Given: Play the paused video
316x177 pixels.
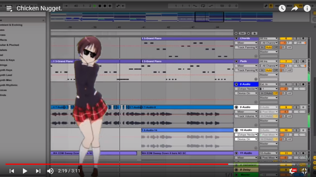Looking at the screenshot, I should 25,171.
